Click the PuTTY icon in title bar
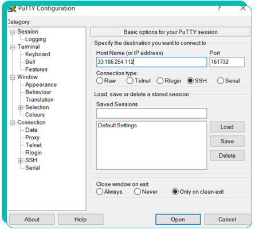 pos(12,9)
